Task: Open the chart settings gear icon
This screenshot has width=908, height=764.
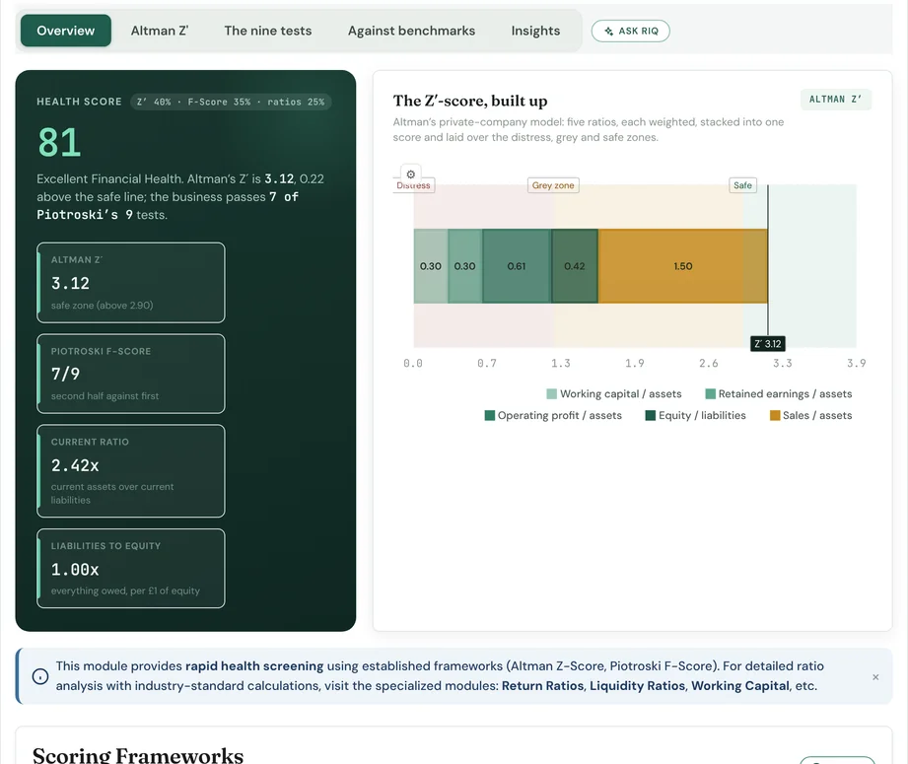Action: point(410,174)
